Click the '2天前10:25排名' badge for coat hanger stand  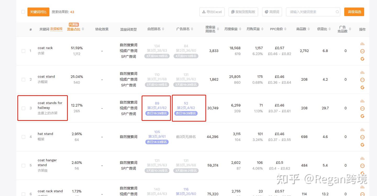click(157, 171)
